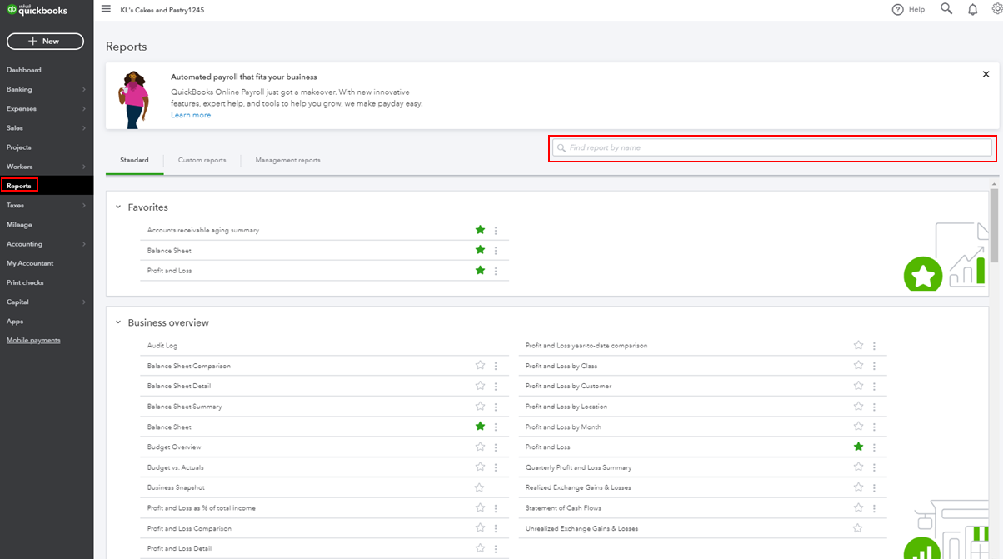1003x559 pixels.
Task: Follow the Learn more payroll link
Action: click(x=191, y=115)
